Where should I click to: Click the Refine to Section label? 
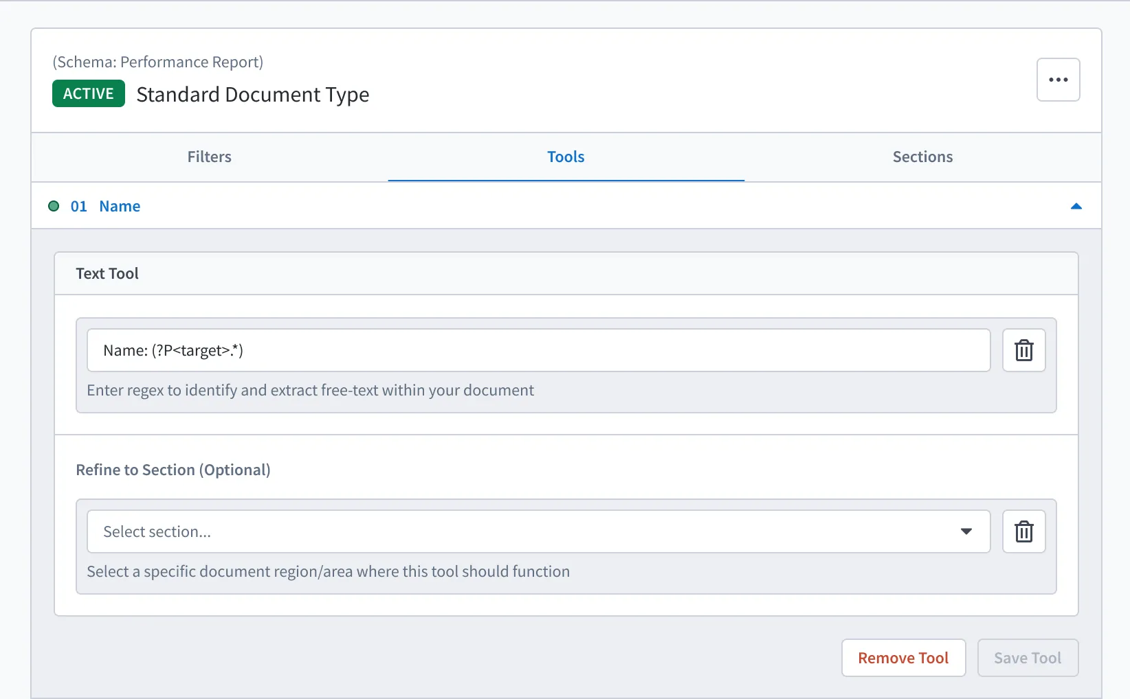173,470
